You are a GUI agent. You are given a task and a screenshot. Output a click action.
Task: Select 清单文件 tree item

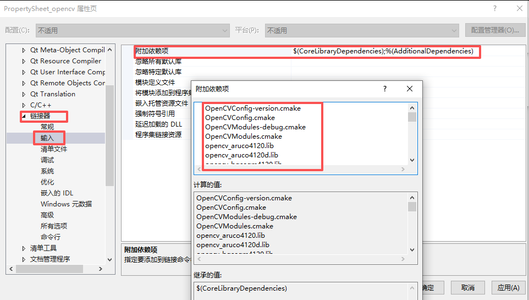point(54,149)
